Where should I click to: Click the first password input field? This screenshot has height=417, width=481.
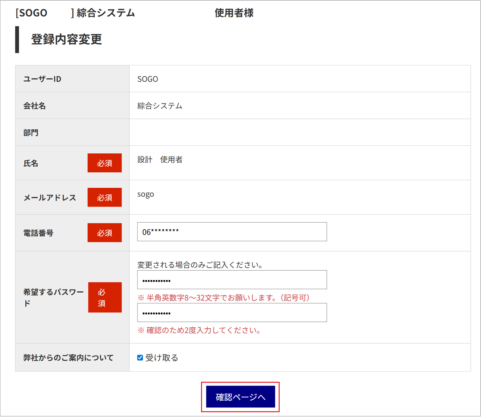pyautogui.click(x=232, y=280)
